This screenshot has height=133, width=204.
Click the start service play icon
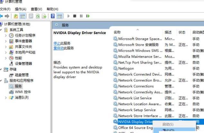tap(69, 16)
